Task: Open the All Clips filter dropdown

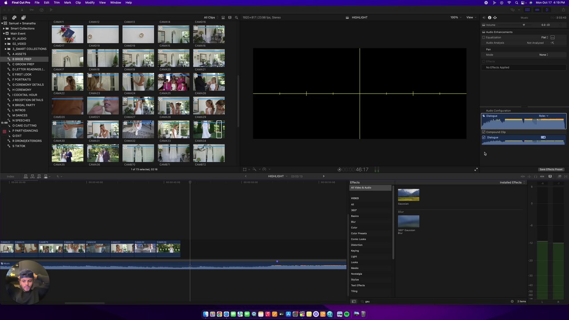Action: click(x=209, y=17)
